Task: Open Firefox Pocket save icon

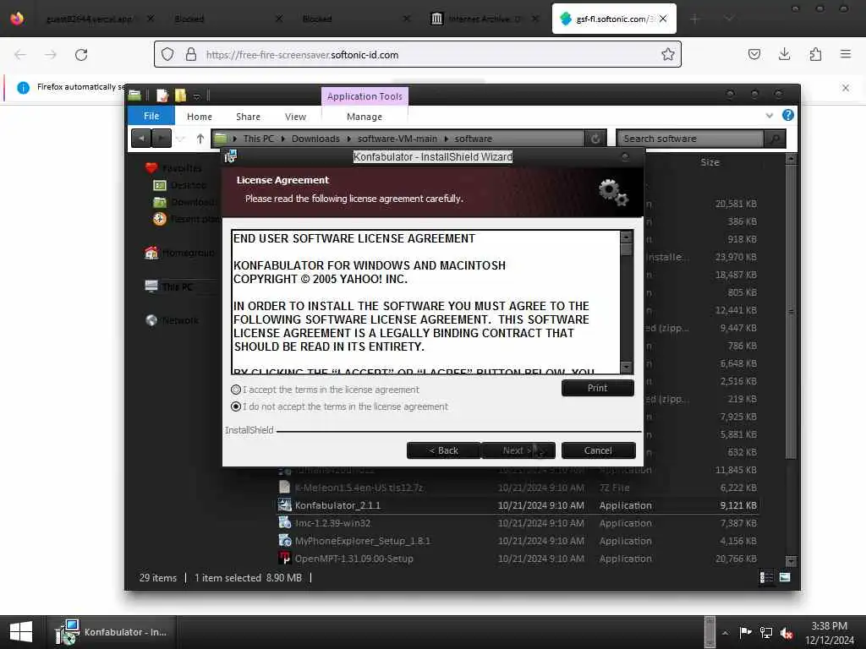Action: click(754, 54)
